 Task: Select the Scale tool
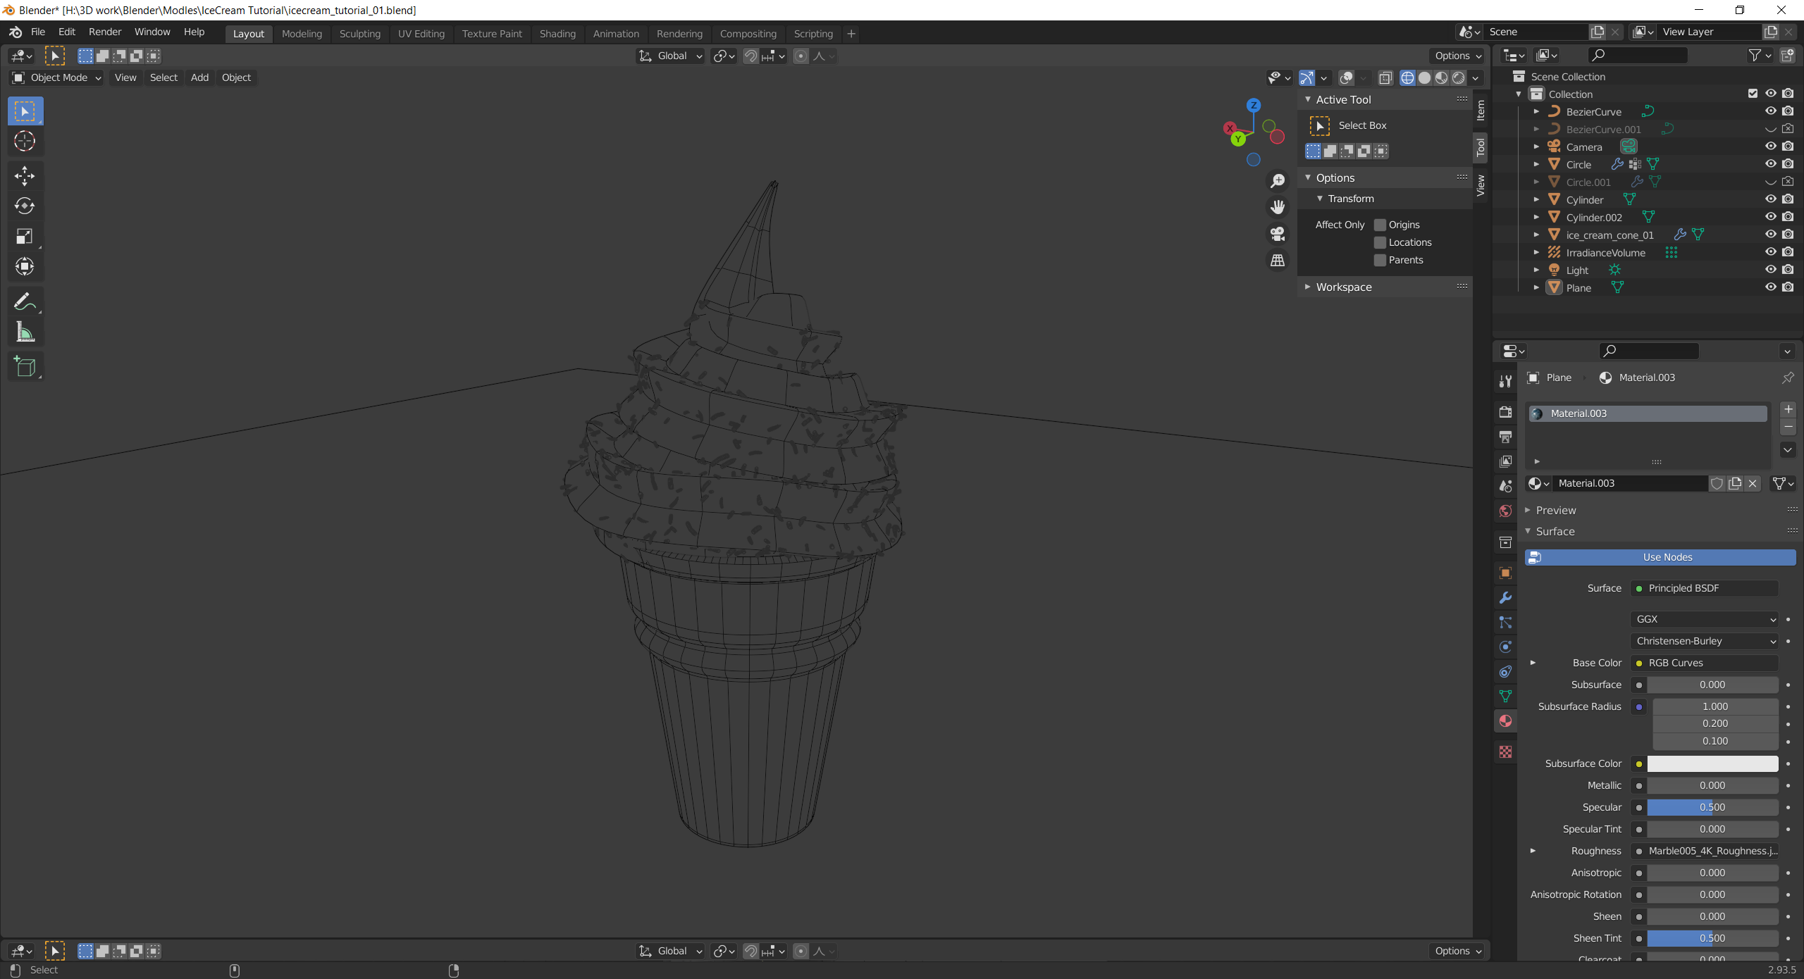tap(25, 236)
